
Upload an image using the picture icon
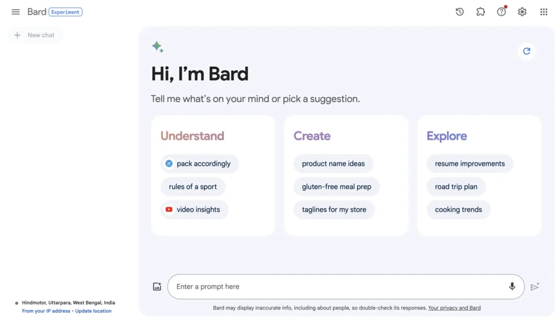[x=157, y=286]
